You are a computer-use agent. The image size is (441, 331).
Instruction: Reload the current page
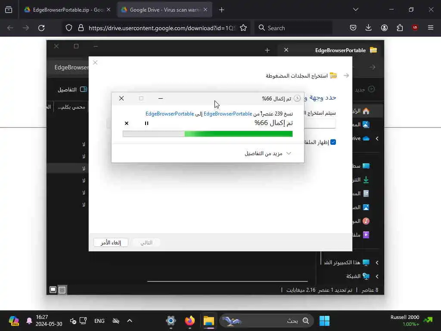[41, 28]
